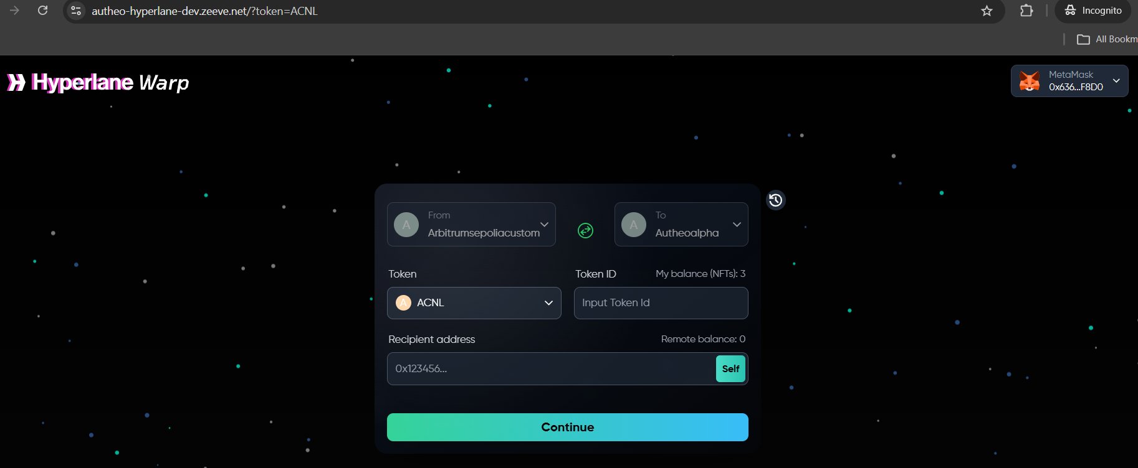Click the To chain avatar icon

634,225
